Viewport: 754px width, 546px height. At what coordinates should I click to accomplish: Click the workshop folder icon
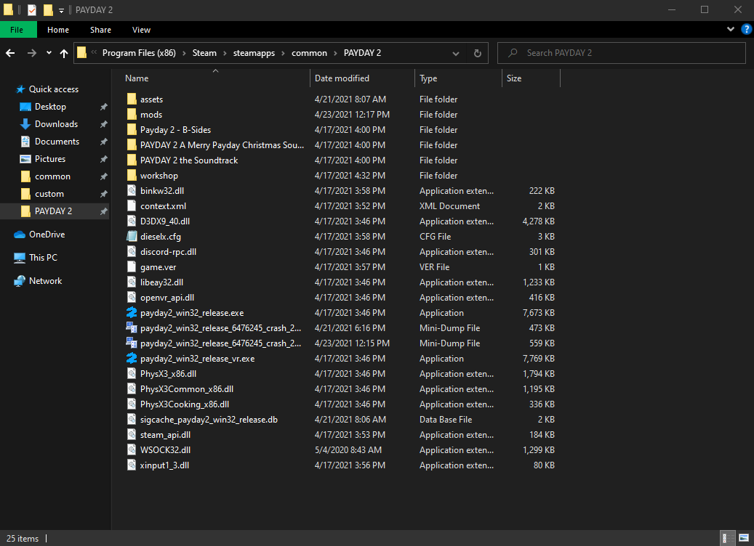[132, 175]
